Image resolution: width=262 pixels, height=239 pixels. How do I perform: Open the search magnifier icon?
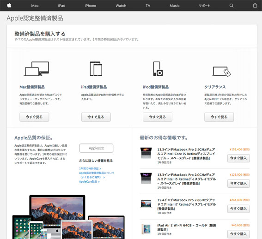(x=231, y=6)
